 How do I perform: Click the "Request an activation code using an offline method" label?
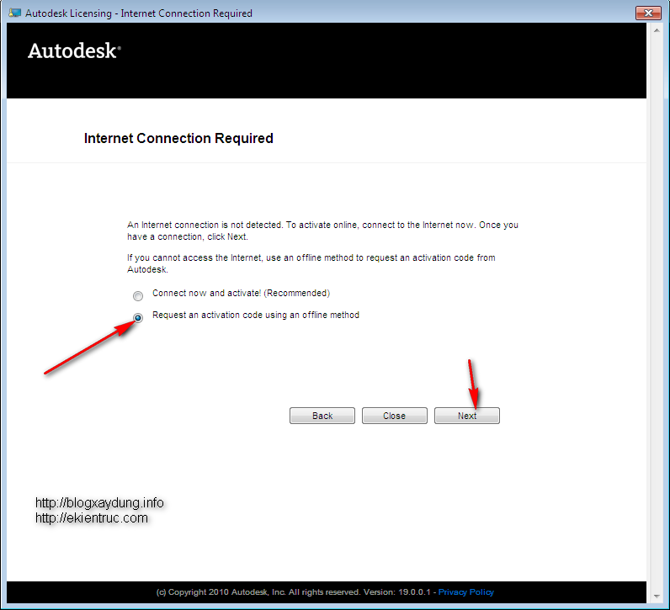256,315
